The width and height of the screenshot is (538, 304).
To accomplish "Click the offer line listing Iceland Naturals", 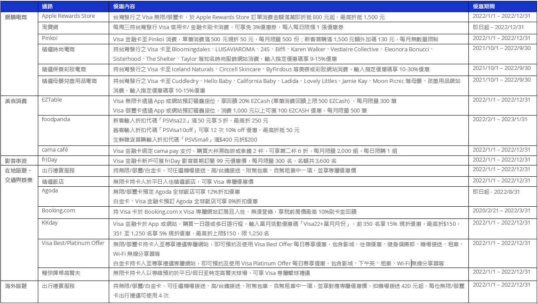I will (x=271, y=69).
